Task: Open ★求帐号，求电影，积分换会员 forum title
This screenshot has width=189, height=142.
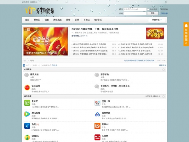Action: point(115,86)
